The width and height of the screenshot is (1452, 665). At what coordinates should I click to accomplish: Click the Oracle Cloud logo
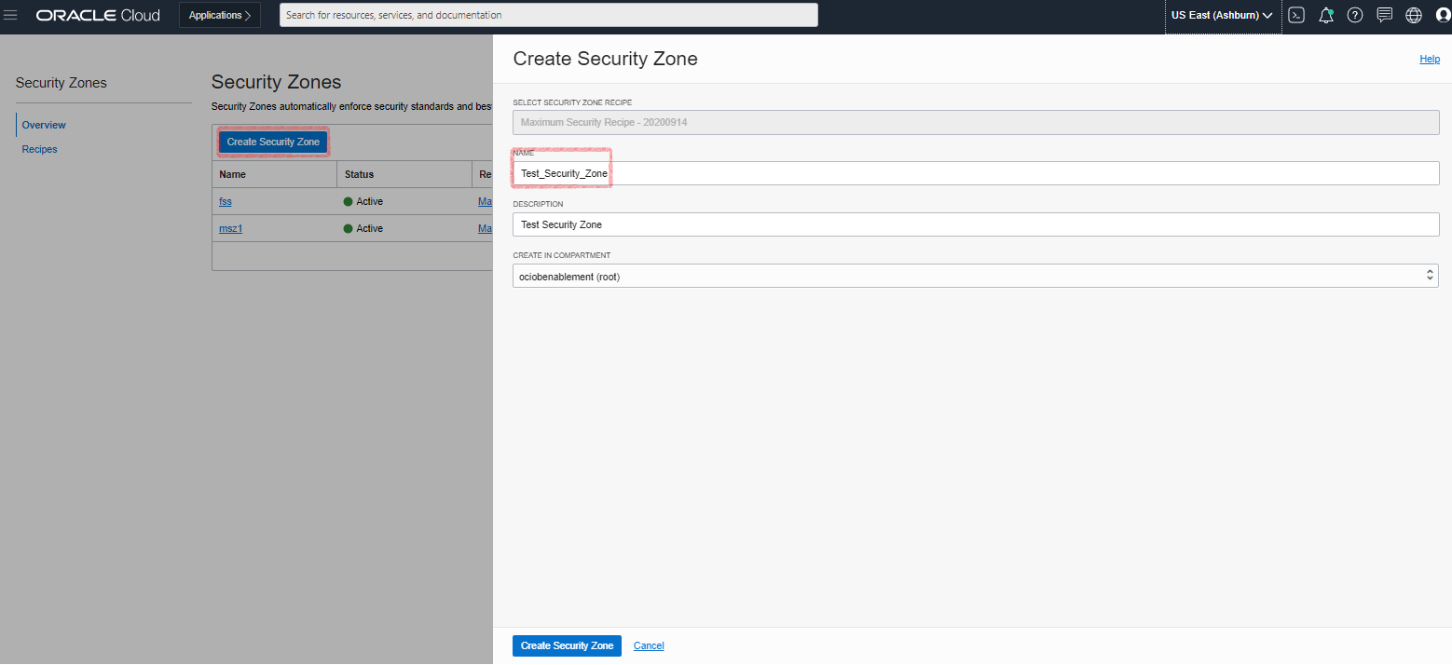(x=97, y=15)
